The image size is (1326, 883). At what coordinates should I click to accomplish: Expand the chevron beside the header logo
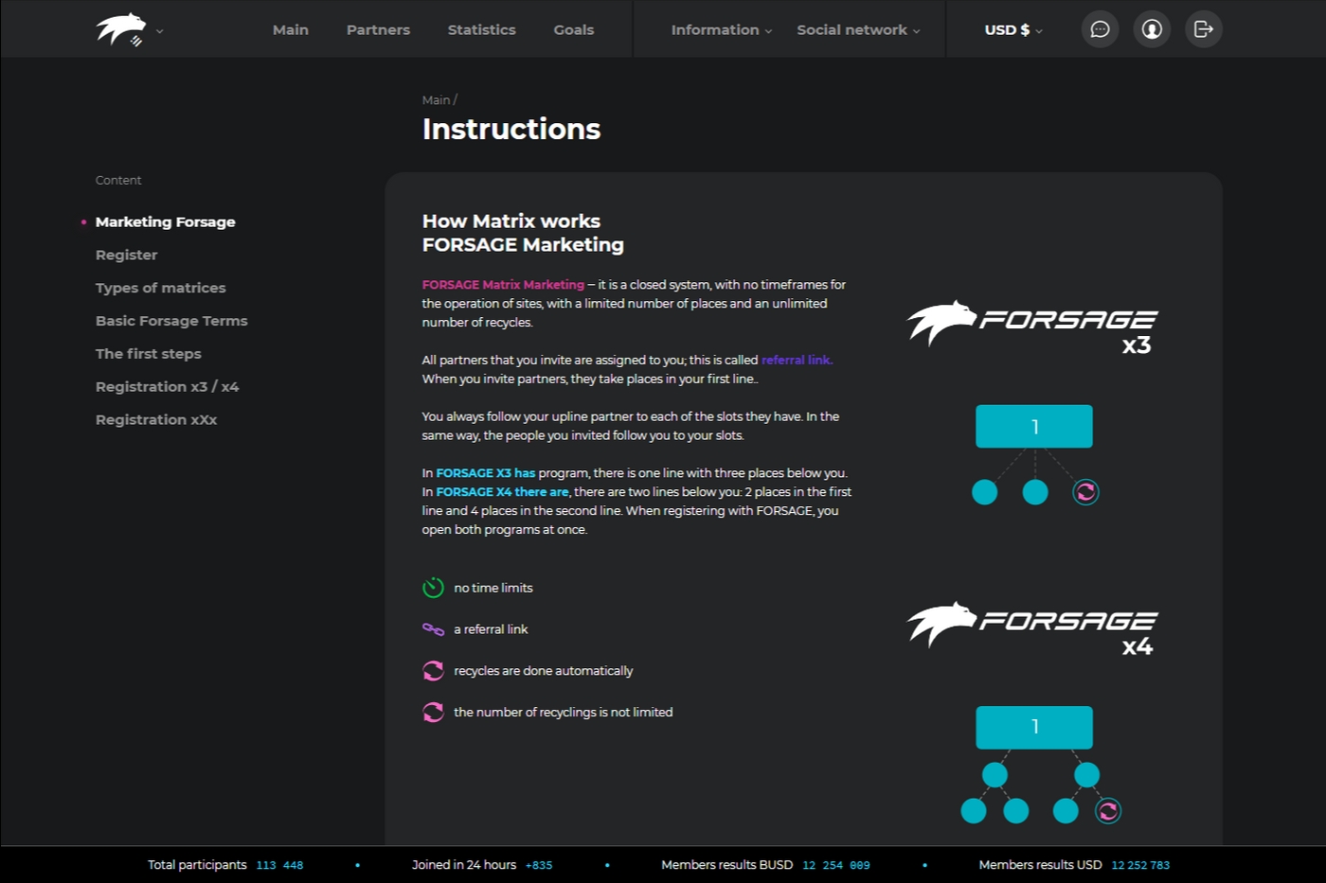(x=159, y=31)
